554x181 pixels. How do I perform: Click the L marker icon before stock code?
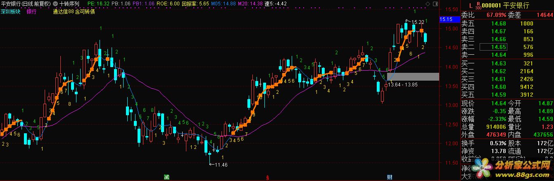pyautogui.click(x=470, y=5)
